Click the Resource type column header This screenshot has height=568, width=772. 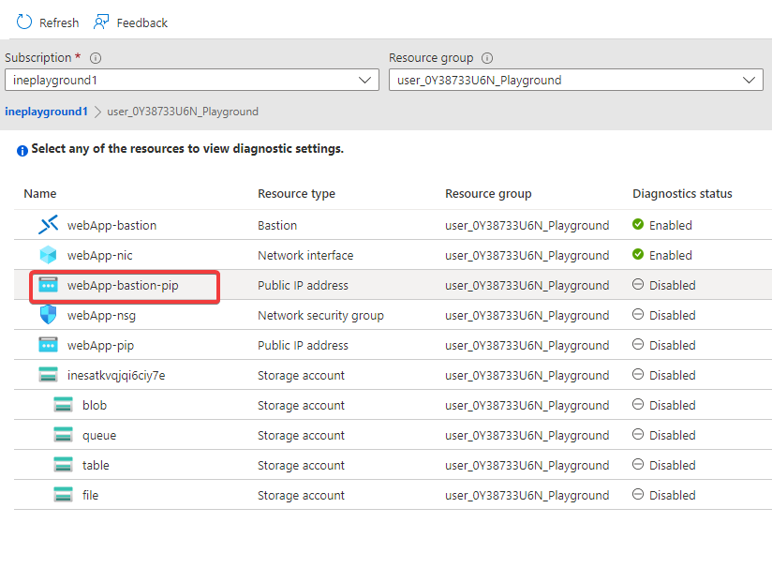pyautogui.click(x=296, y=194)
